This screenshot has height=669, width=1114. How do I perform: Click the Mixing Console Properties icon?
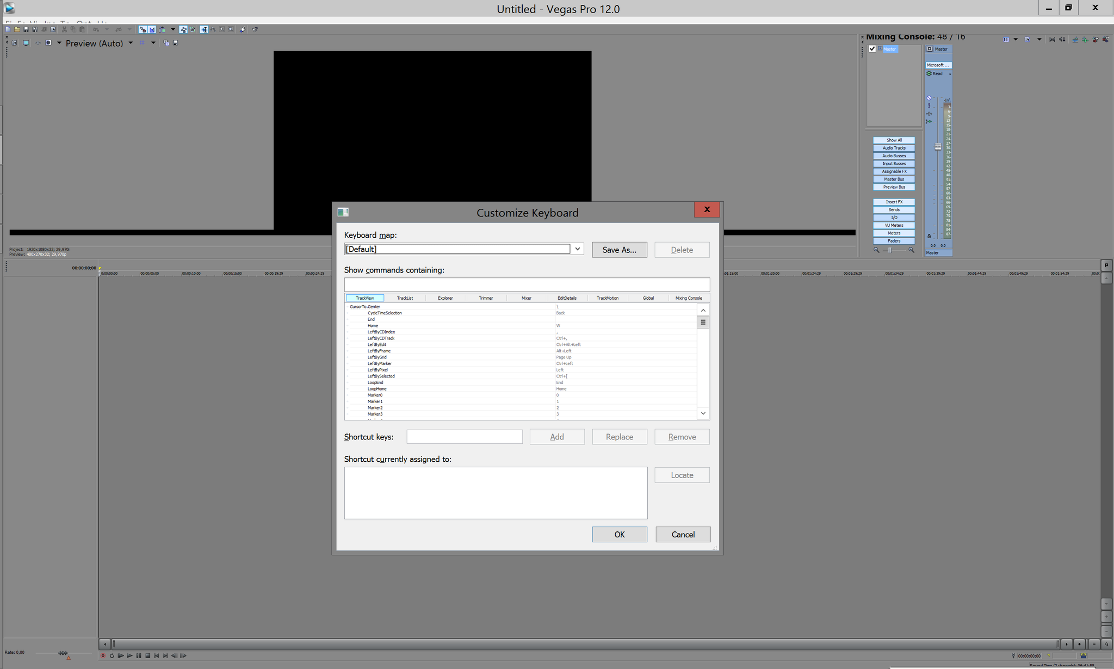1027,39
